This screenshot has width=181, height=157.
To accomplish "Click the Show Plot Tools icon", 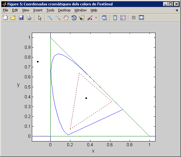I will coord(141,17).
